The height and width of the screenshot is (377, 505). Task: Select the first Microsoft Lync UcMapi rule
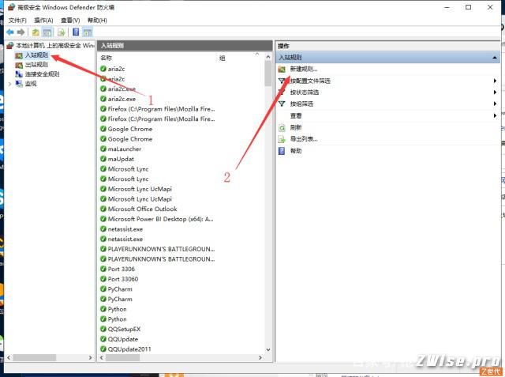click(x=140, y=189)
